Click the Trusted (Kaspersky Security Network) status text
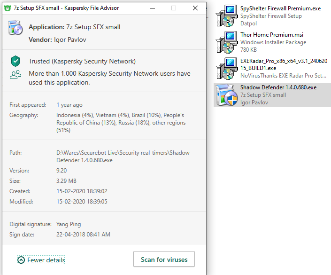 [82, 61]
